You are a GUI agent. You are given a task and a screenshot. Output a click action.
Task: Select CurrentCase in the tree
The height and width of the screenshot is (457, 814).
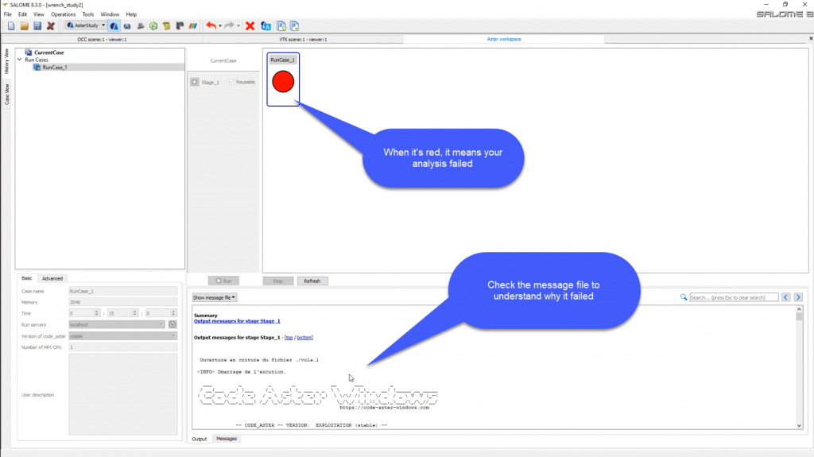pos(48,52)
